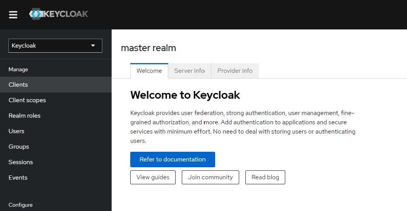Click the Join community button
Viewport: 407px width, 211px height.
(x=210, y=177)
